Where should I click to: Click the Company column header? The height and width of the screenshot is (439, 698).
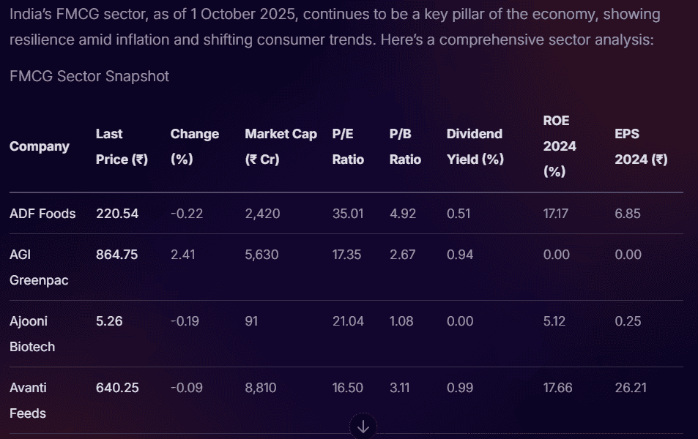(x=40, y=146)
